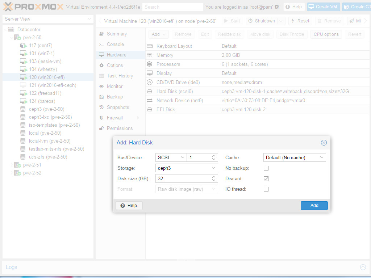Image resolution: width=371 pixels, height=278 pixels.
Task: Open the Backup tab
Action: click(x=120, y=97)
